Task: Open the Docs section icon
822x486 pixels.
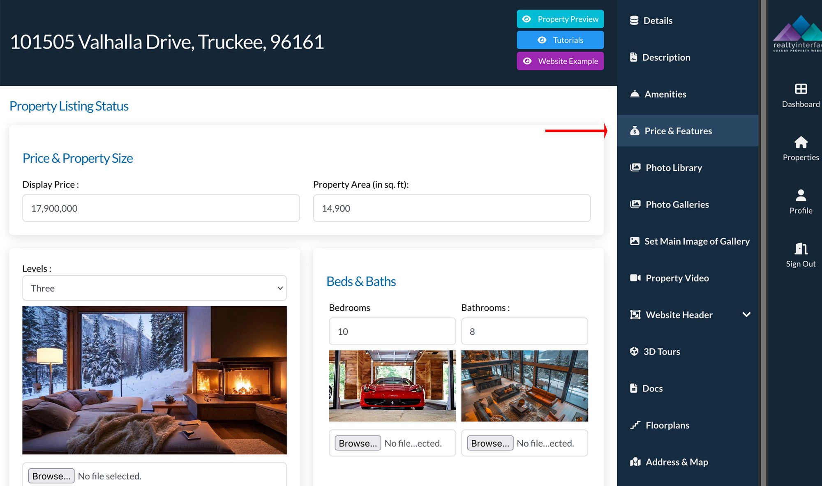Action: pos(634,388)
